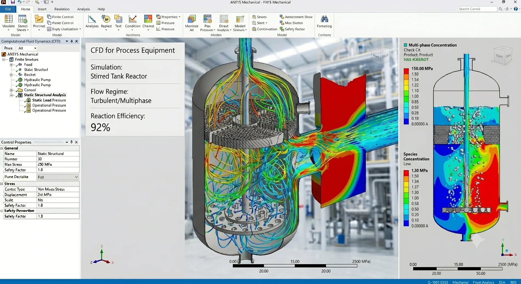Click the Continvation button
The image size is (521, 284).
[265, 29]
